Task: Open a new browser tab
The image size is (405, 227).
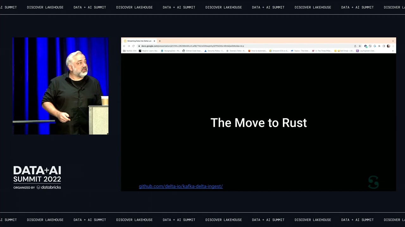Action: pyautogui.click(x=160, y=41)
